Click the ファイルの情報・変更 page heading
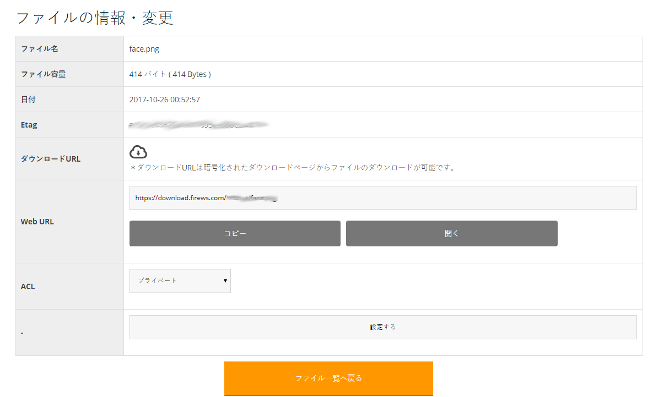669x397 pixels. pyautogui.click(x=95, y=18)
